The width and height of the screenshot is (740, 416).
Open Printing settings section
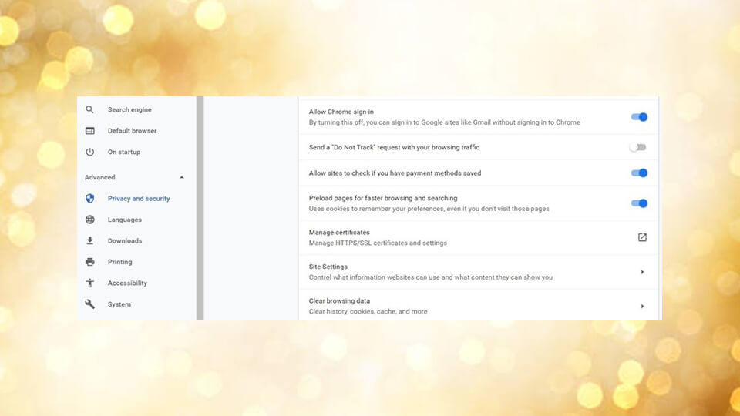click(120, 262)
